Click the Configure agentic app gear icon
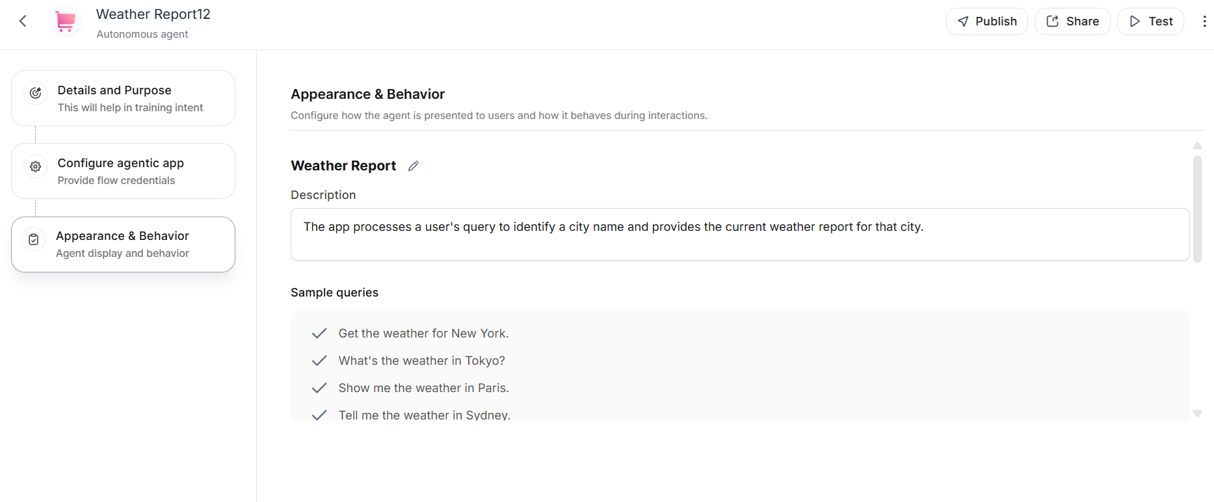Screen dimensions: 1214x502 coord(36,166)
